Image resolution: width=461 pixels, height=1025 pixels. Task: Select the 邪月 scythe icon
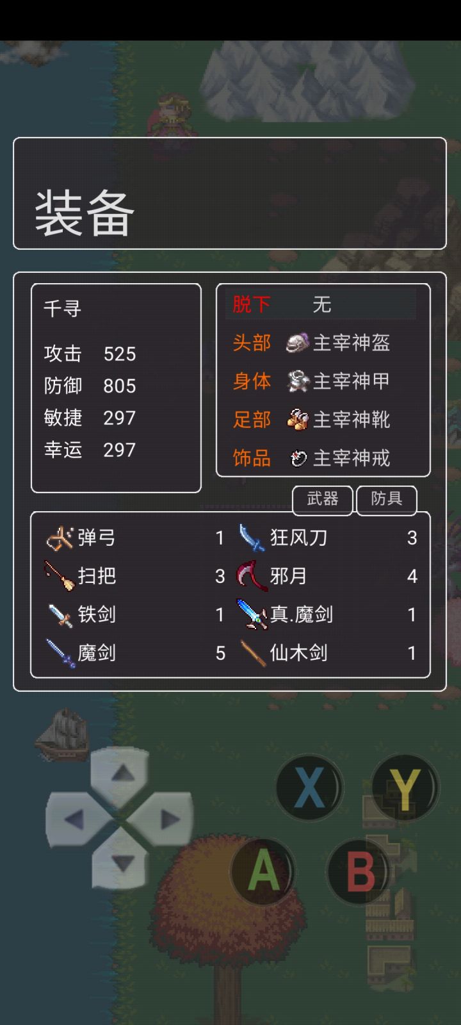coord(251,575)
